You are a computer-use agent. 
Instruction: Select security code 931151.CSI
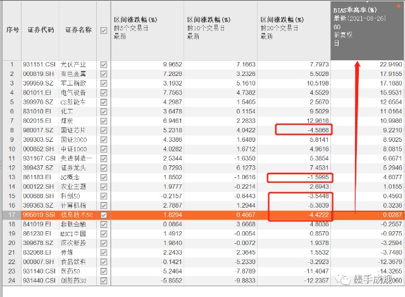[39, 65]
